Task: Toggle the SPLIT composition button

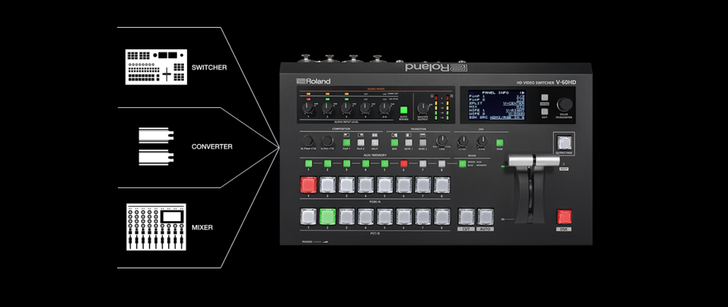Action: (x=375, y=142)
